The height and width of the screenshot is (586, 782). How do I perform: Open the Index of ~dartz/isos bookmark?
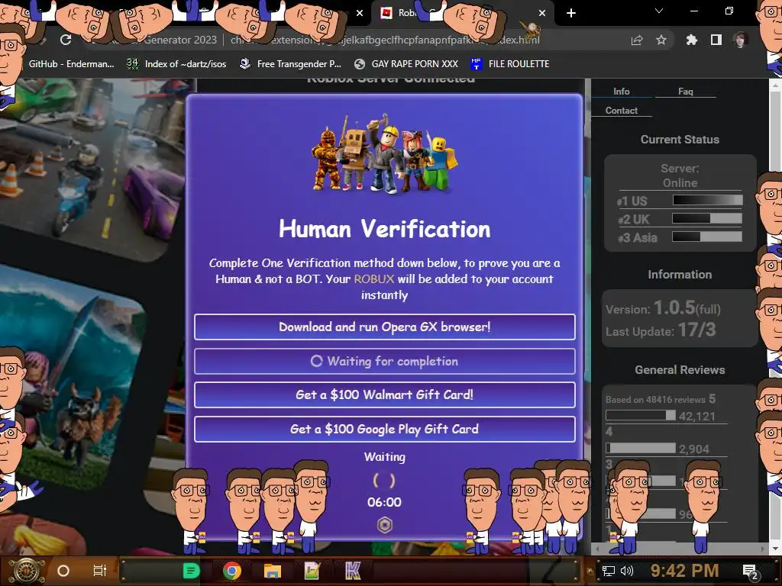tap(176, 64)
